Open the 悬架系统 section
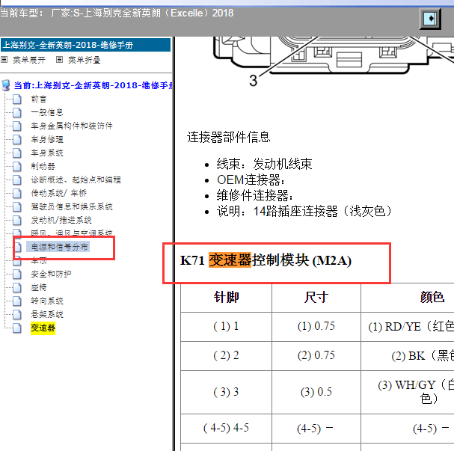 coord(47,314)
